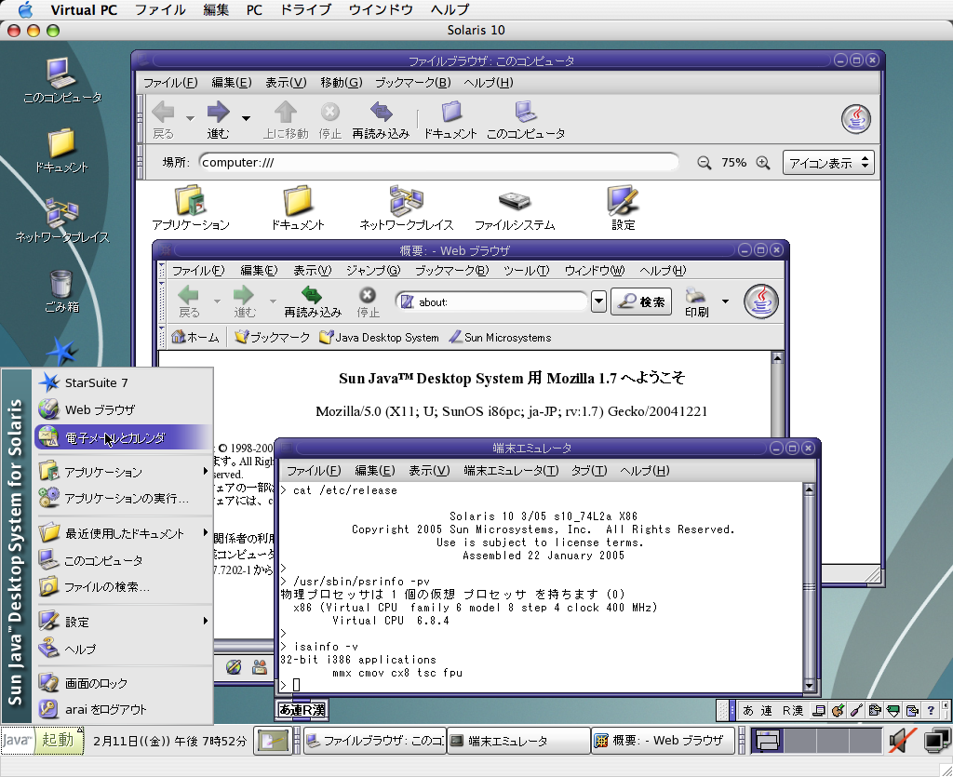Click the green tag icon in IME toolbar
This screenshot has width=953, height=777.
[893, 710]
